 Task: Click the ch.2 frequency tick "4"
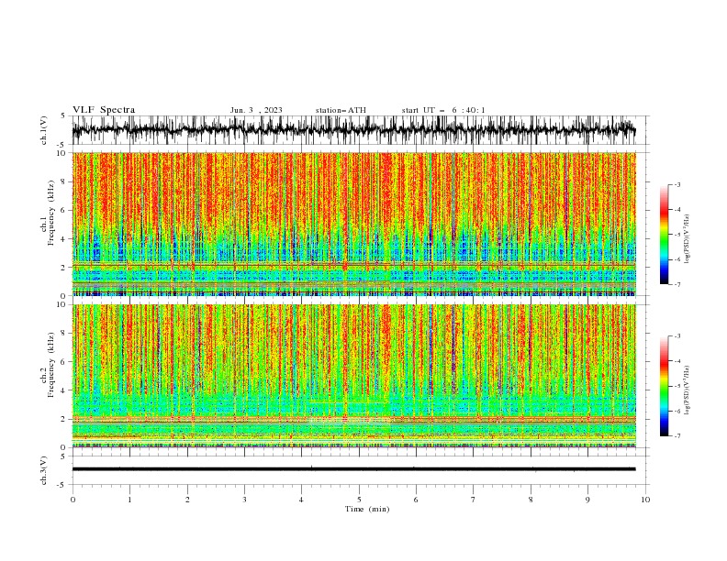63,390
